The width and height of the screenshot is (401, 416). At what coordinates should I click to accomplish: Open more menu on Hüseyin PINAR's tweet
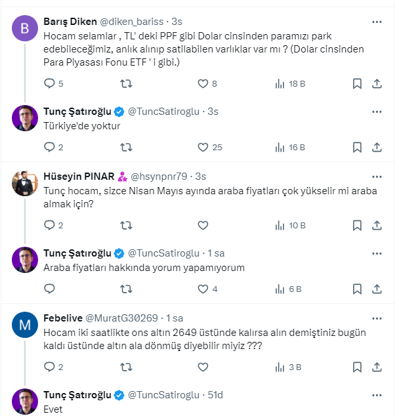377,176
